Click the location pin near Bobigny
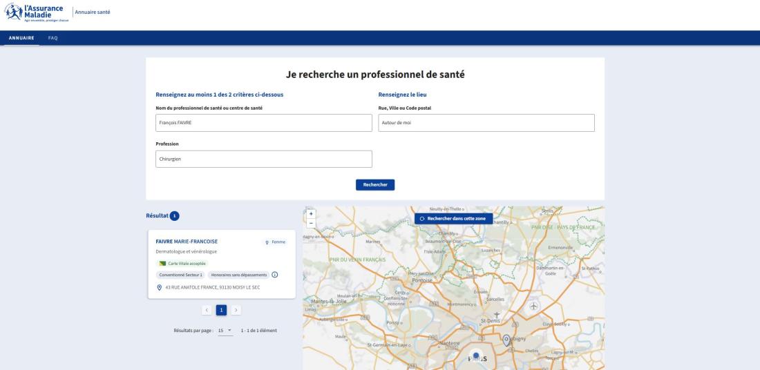Screen dimensions: 760x370 point(506,339)
